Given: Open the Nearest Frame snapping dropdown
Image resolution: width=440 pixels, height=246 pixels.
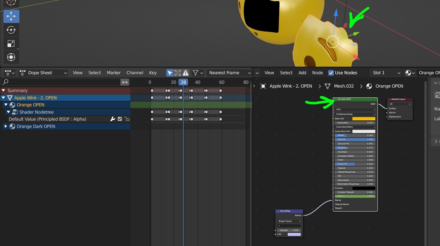Looking at the screenshot, I should tap(229, 73).
